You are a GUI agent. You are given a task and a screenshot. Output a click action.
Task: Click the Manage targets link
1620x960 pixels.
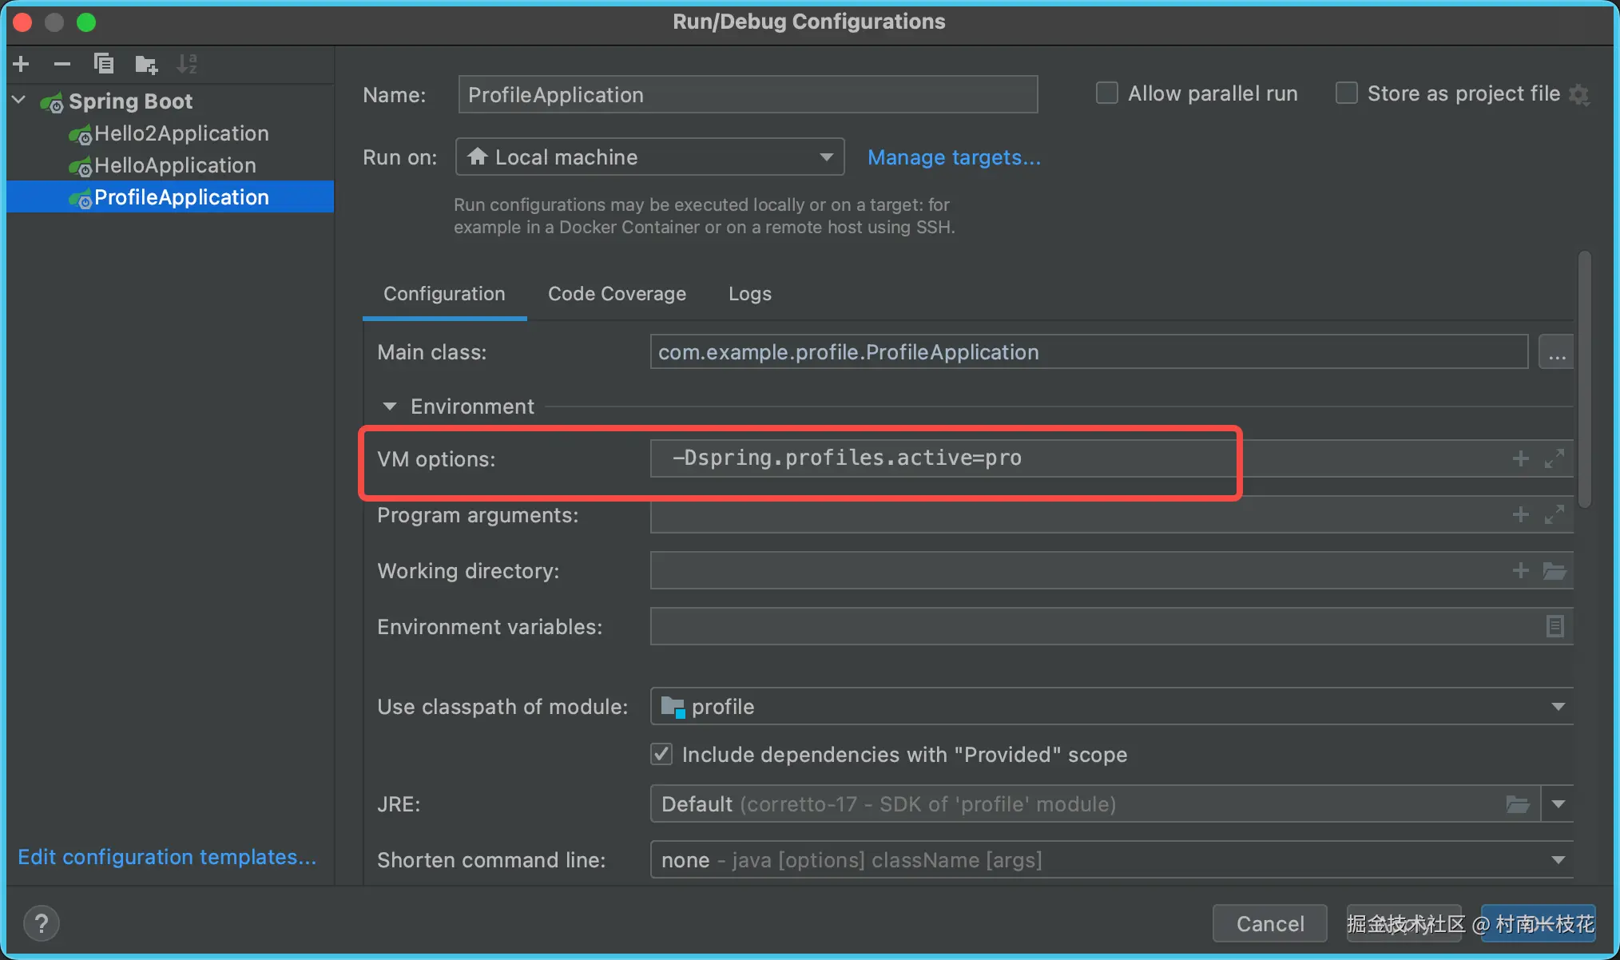point(954,157)
